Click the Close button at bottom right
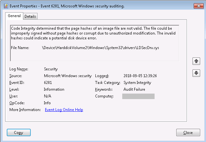The image size is (206, 142). coord(188,133)
